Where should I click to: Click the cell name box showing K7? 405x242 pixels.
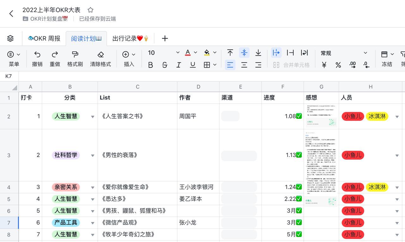(x=9, y=76)
